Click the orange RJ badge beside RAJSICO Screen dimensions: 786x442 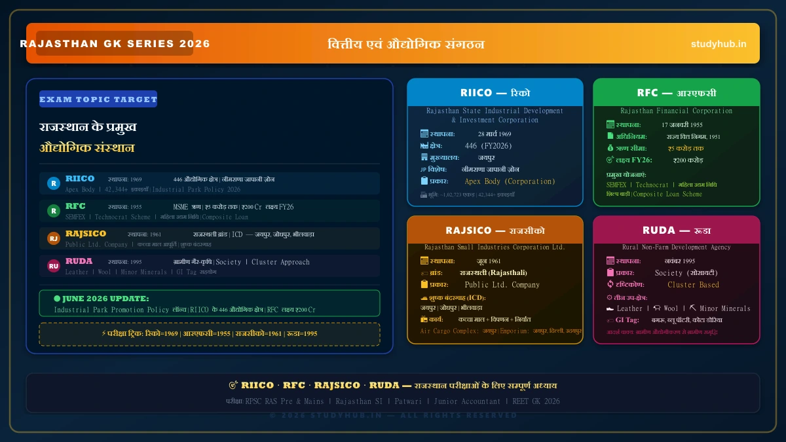click(54, 238)
